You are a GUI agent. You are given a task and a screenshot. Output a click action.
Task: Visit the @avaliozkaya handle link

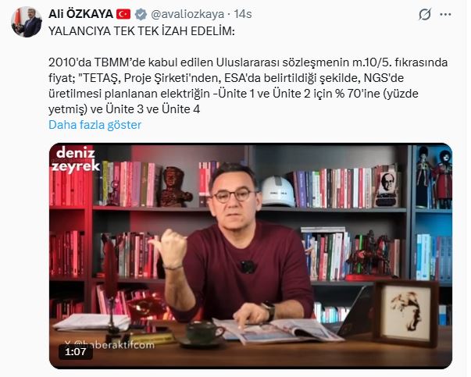pyautogui.click(x=187, y=14)
